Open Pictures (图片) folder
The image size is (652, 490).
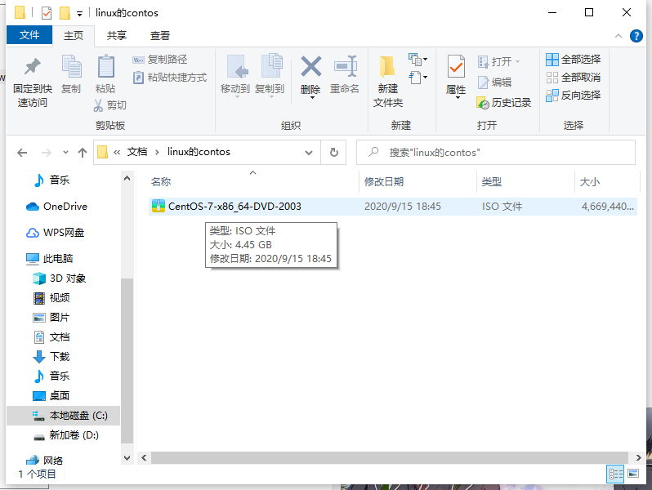[x=51, y=317]
